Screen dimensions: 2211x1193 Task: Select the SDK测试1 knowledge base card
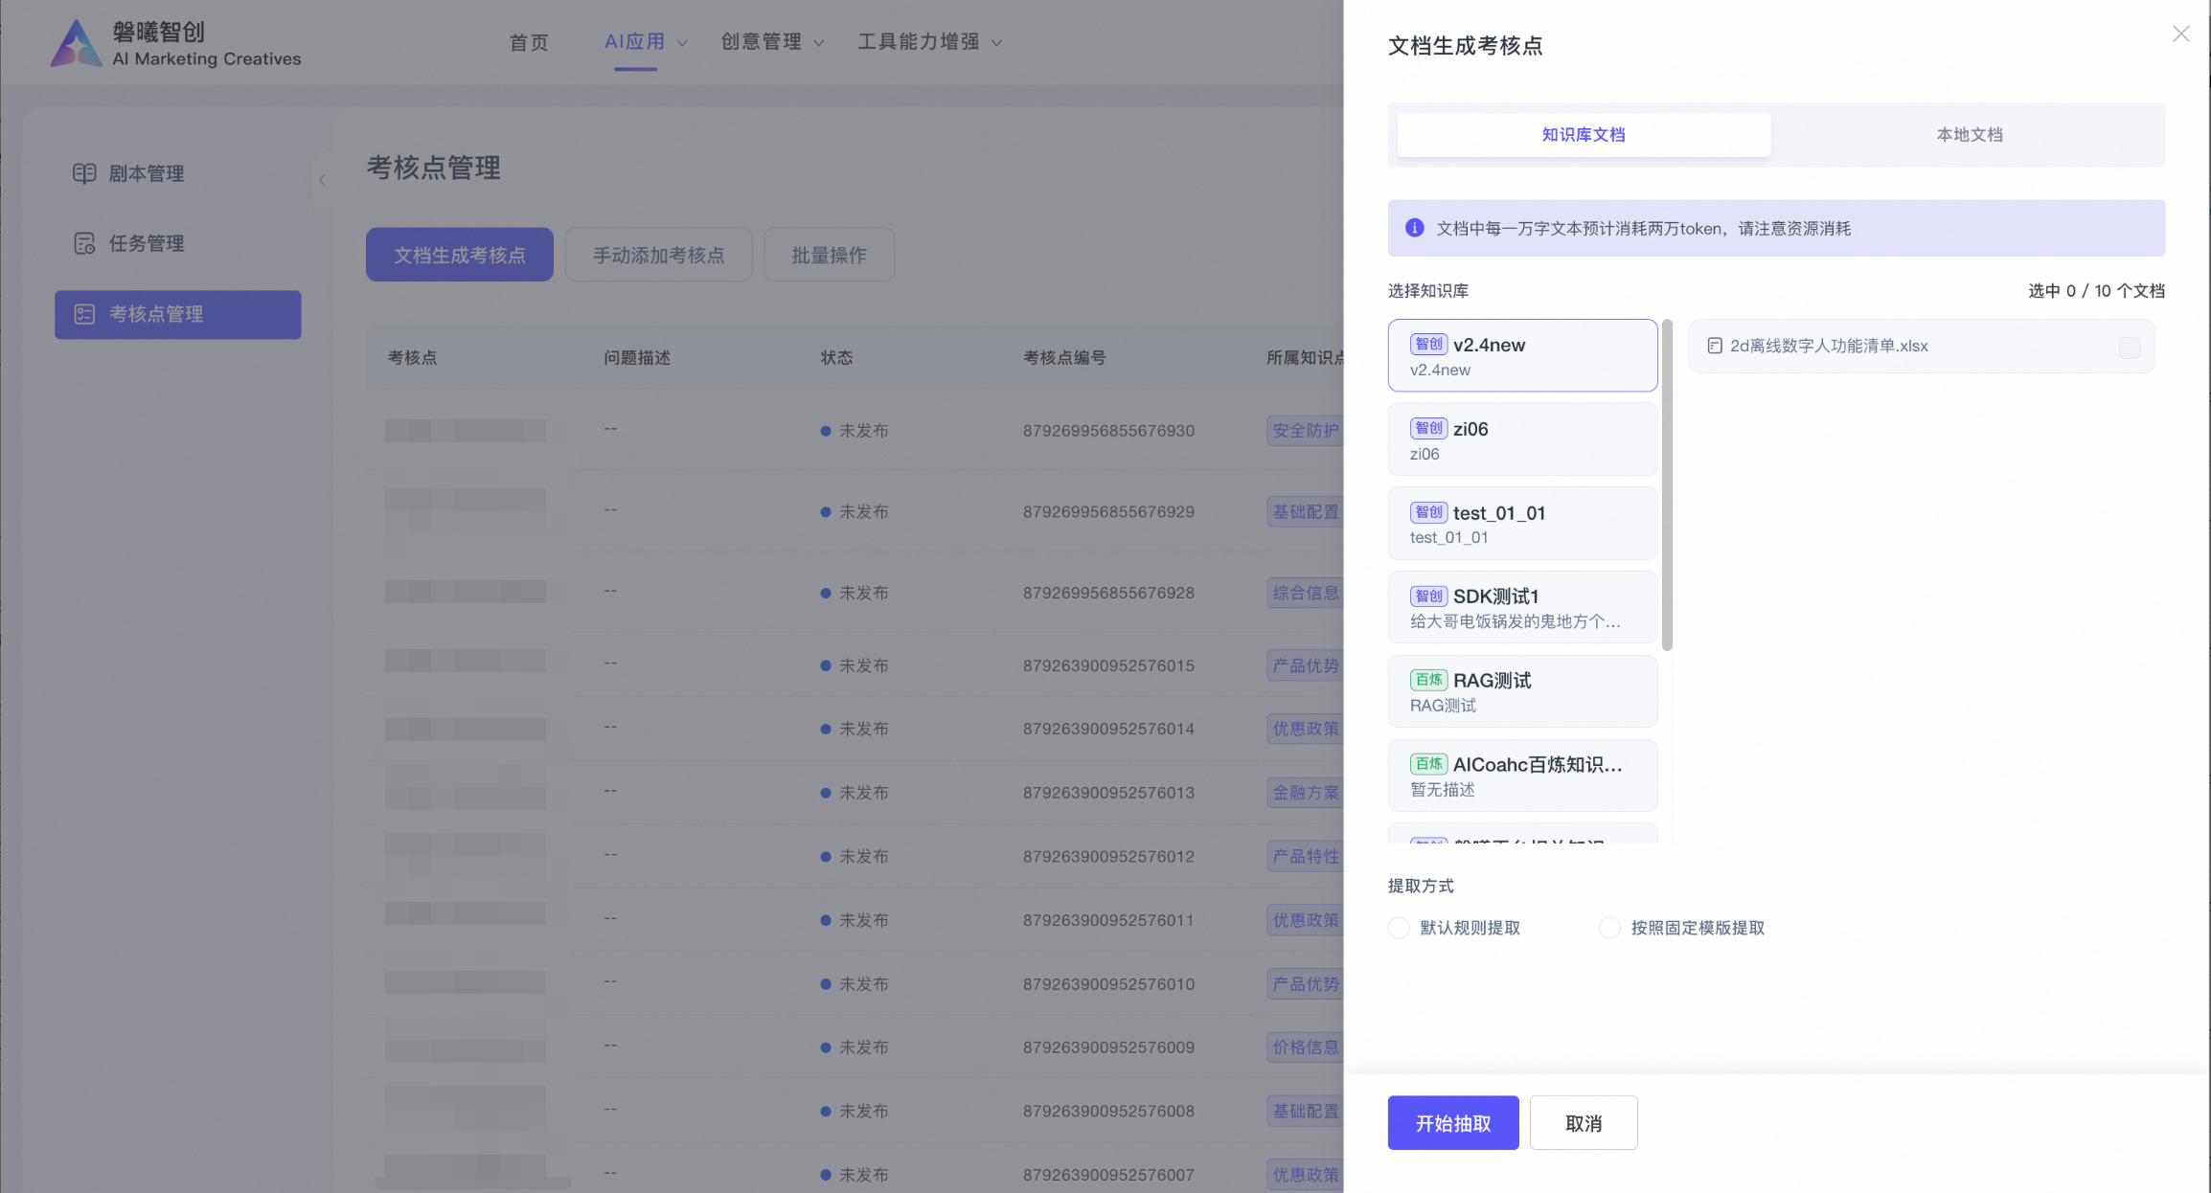point(1522,607)
